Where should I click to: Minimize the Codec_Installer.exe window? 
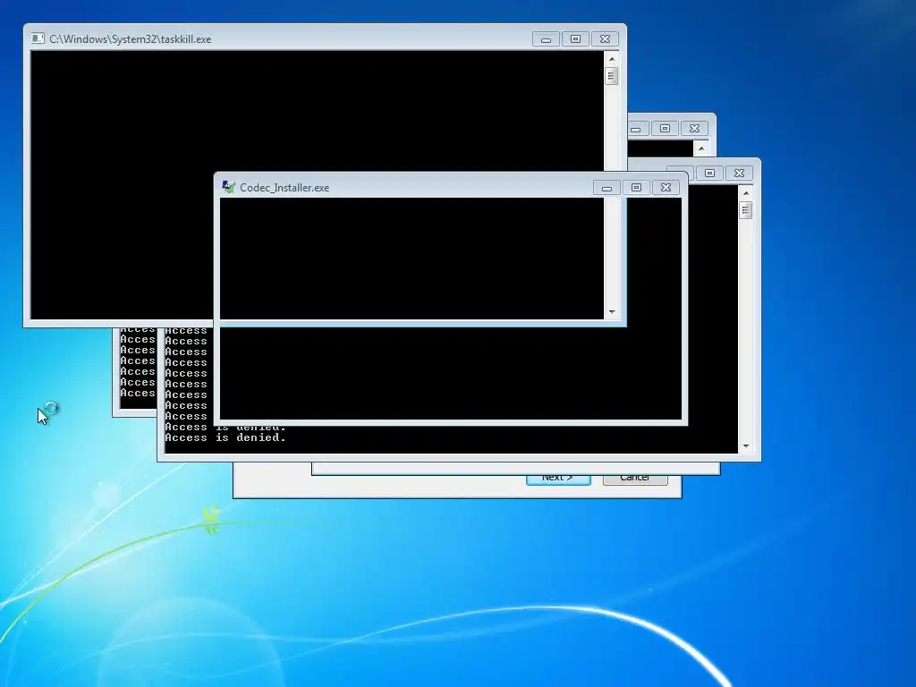click(606, 188)
